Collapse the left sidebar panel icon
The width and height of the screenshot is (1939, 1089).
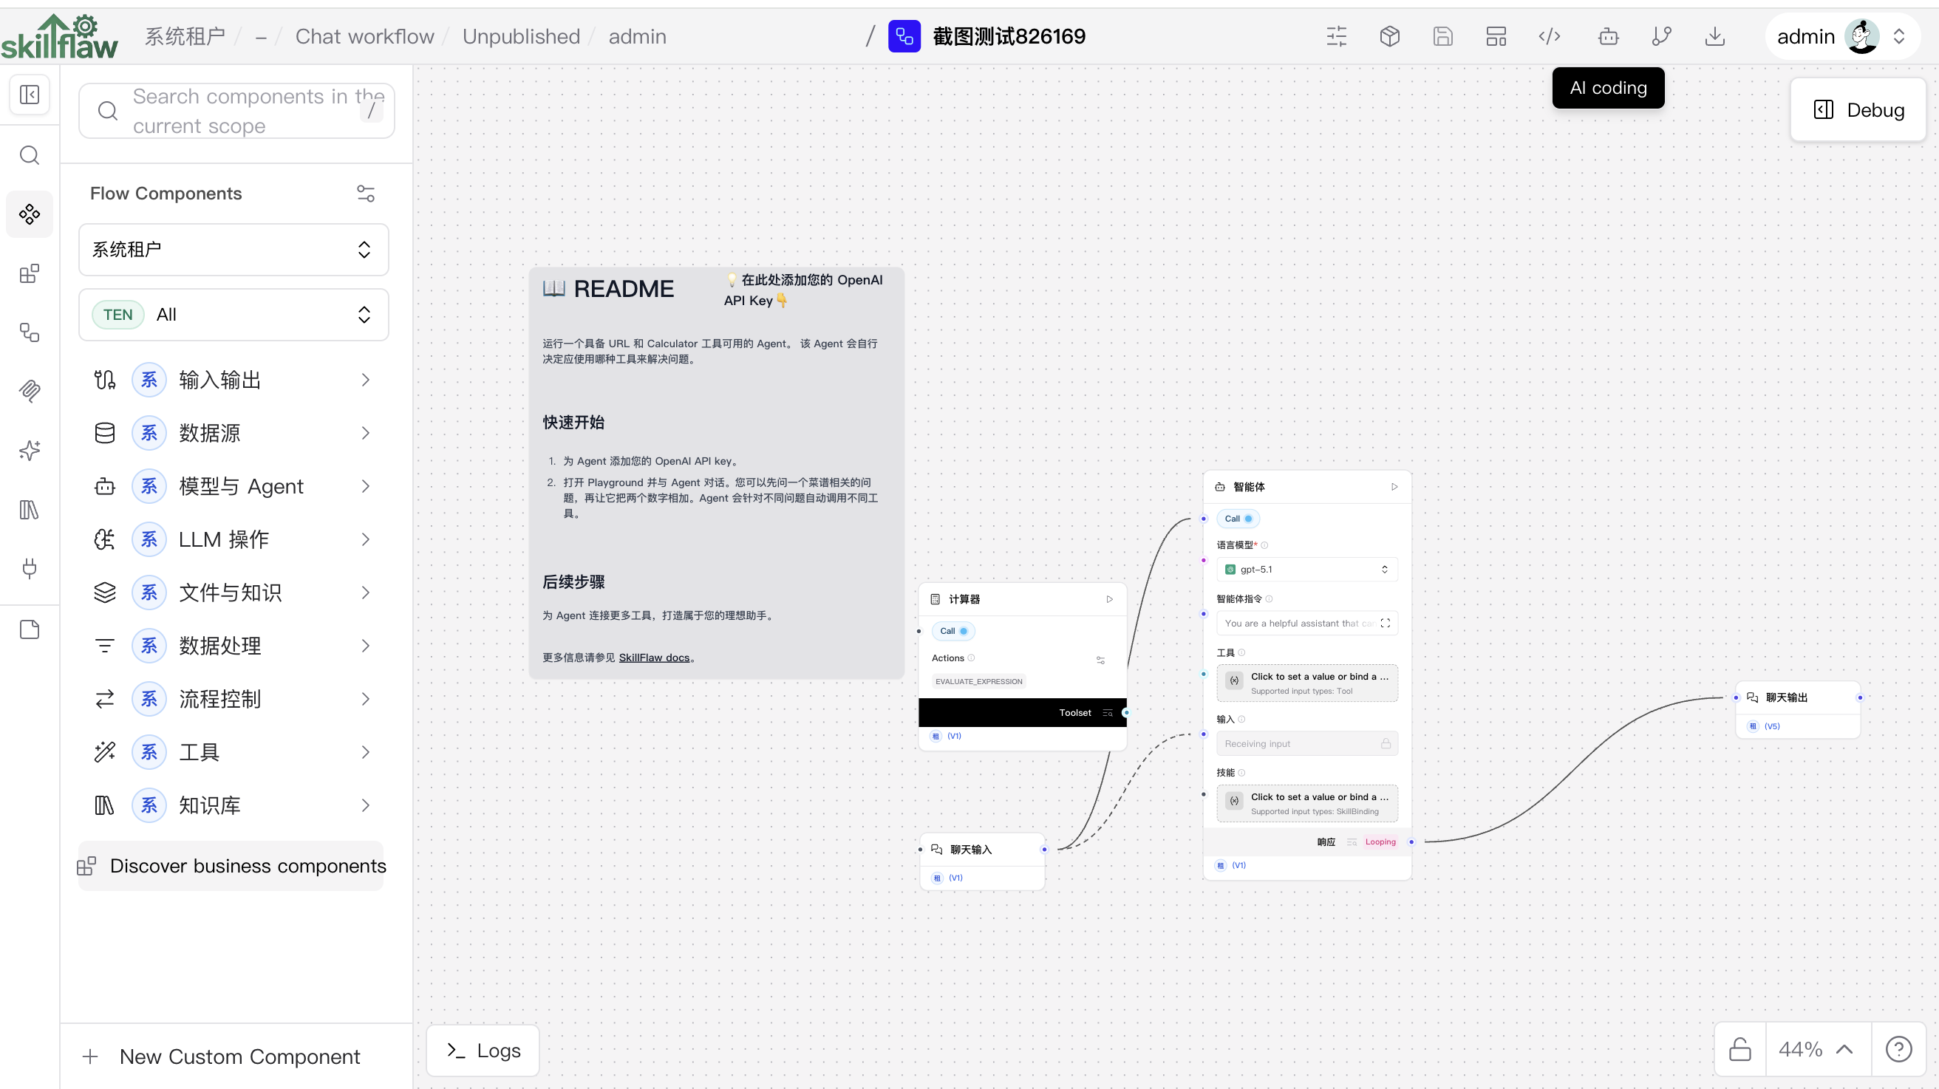coord(30,95)
